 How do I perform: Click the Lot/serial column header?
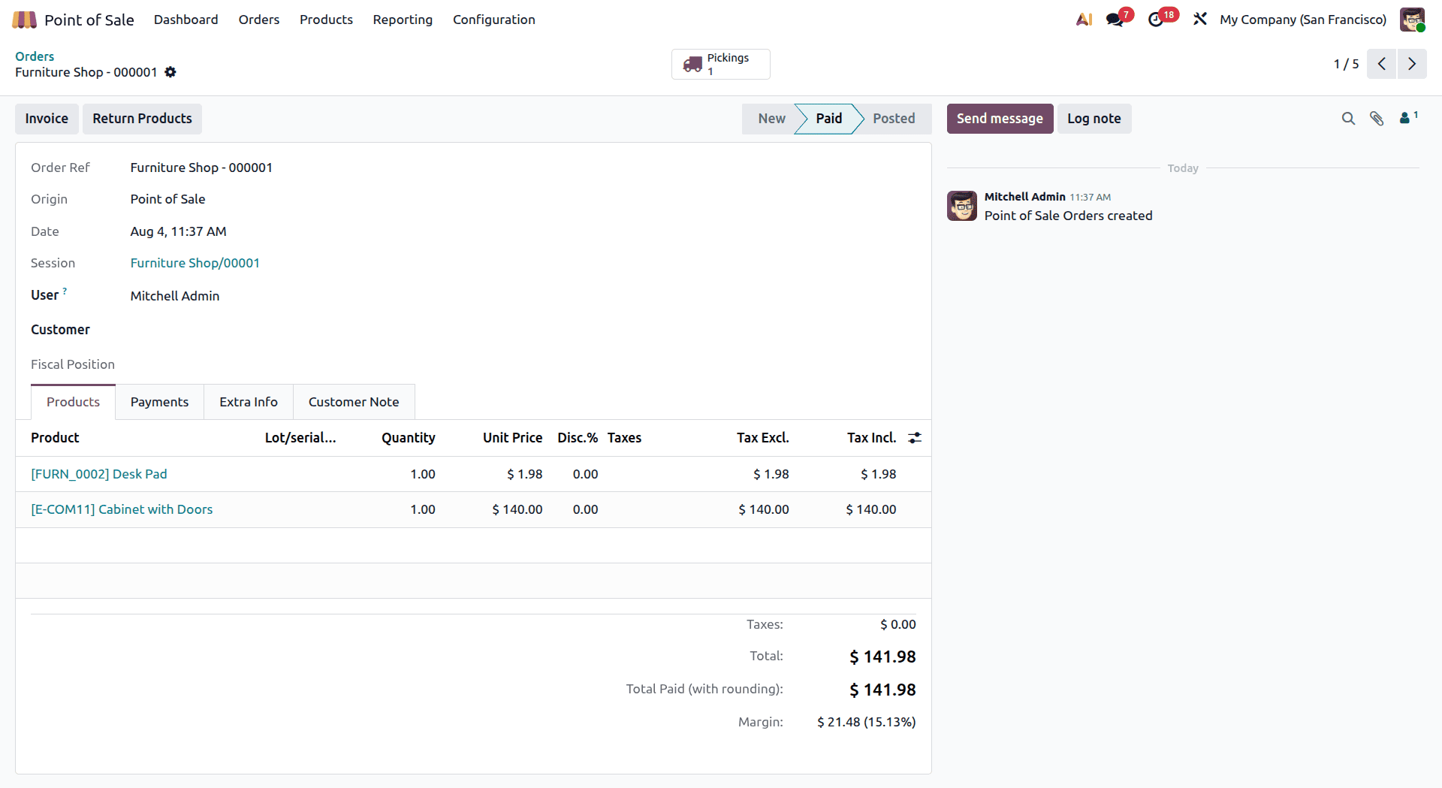[300, 438]
